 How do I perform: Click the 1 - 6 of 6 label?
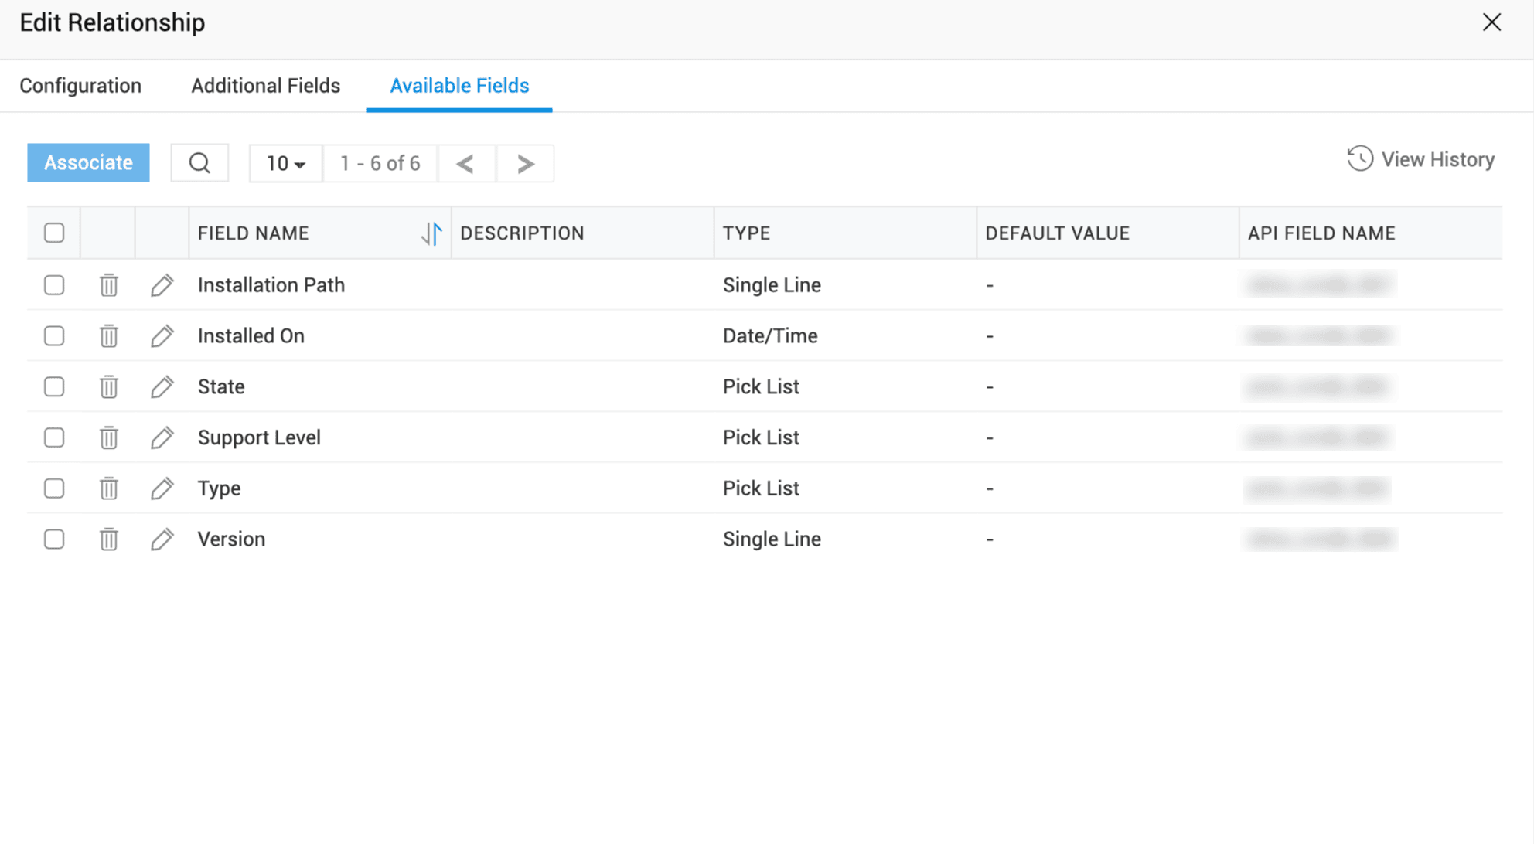coord(380,164)
